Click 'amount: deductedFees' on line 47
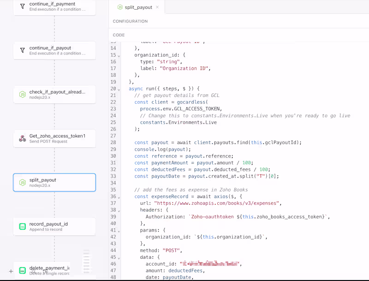The width and height of the screenshot is (369, 281). (x=174, y=271)
